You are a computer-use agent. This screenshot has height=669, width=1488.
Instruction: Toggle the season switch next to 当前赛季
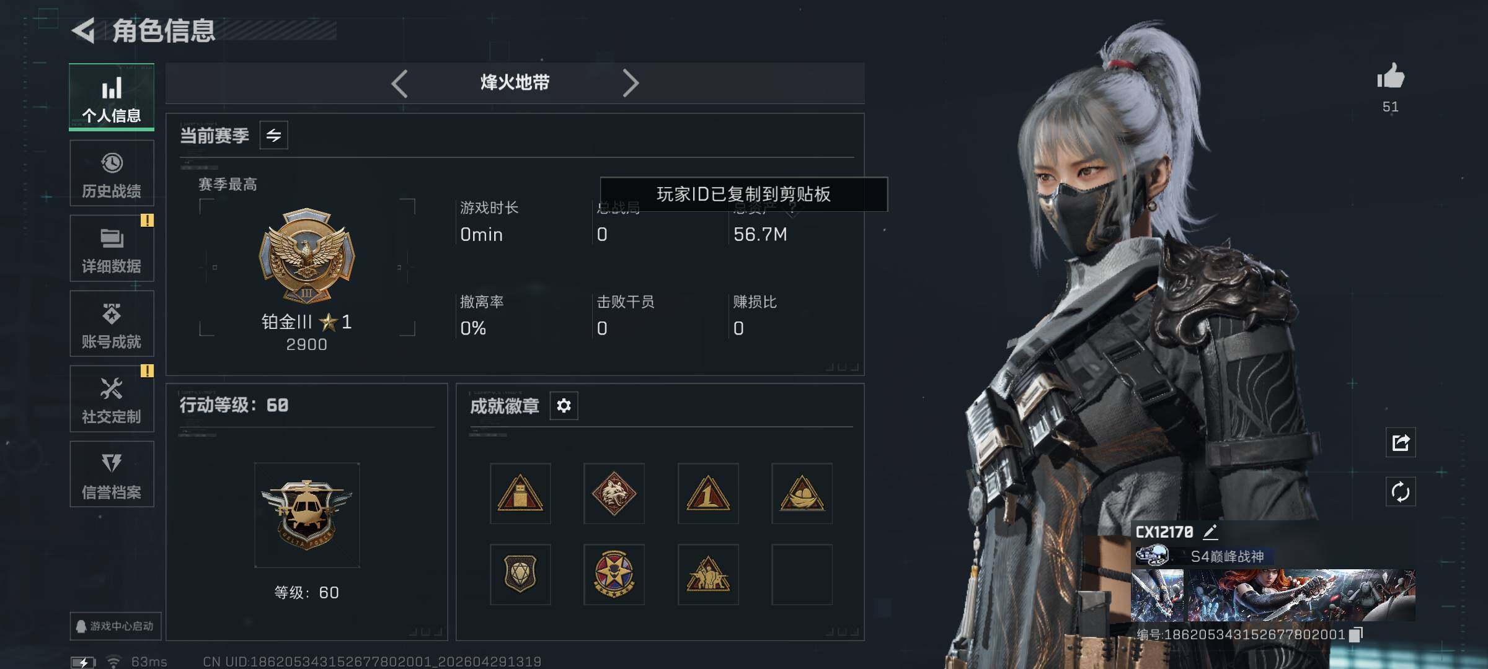273,135
